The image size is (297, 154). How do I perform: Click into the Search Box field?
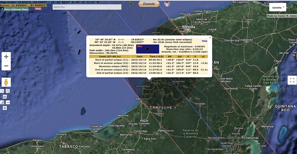pyautogui.click(x=83, y=7)
